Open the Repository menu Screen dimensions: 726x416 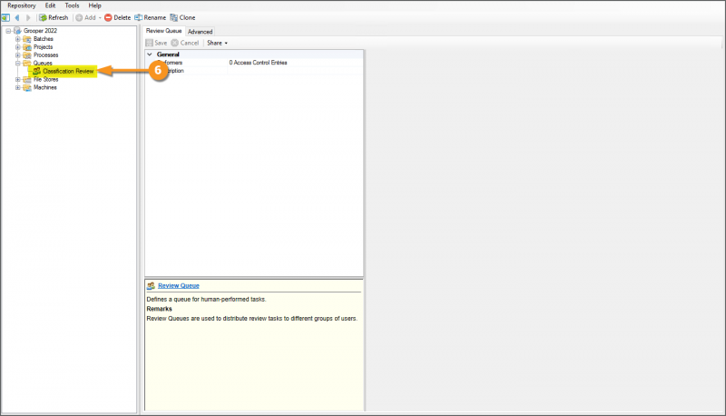tap(21, 5)
